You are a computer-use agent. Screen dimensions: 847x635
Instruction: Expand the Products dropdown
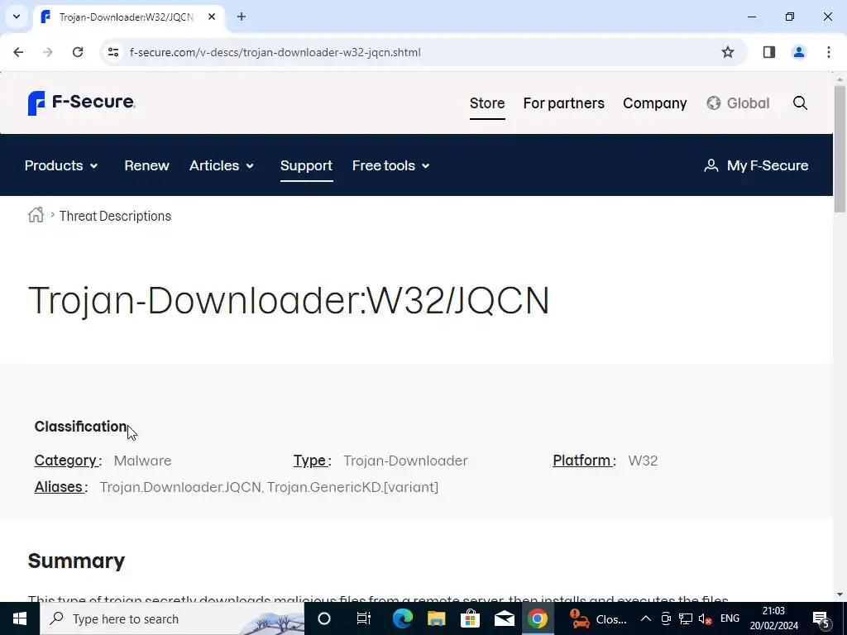click(61, 165)
